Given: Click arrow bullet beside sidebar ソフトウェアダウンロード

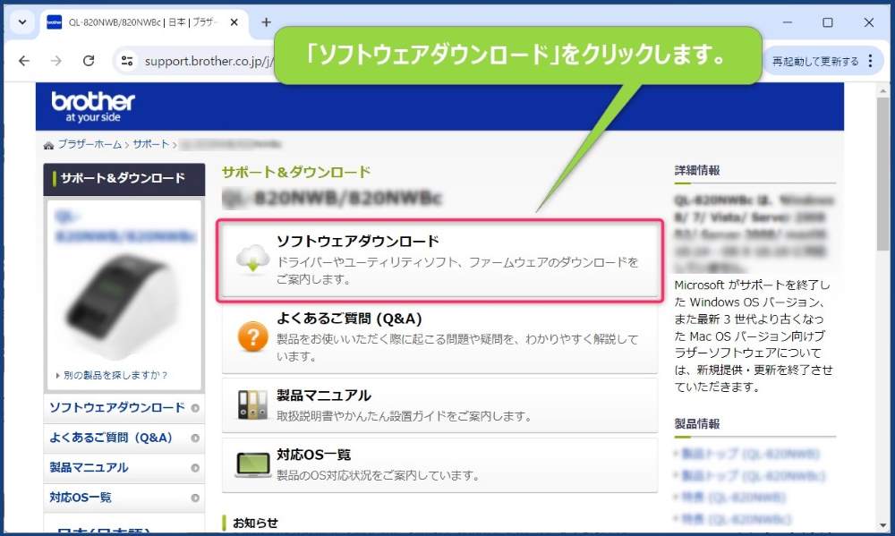Looking at the screenshot, I should point(195,408).
